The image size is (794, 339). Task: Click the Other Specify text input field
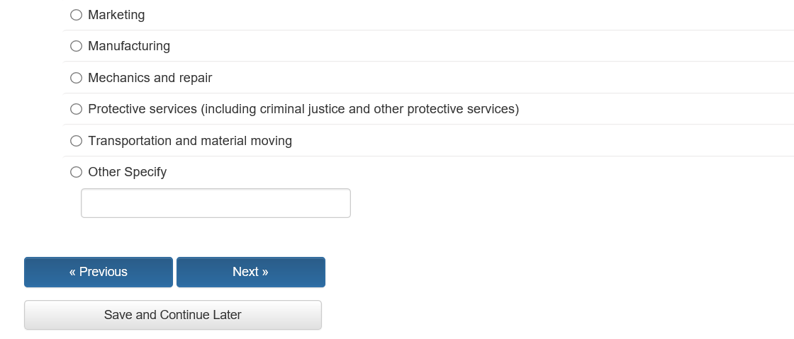(x=216, y=203)
